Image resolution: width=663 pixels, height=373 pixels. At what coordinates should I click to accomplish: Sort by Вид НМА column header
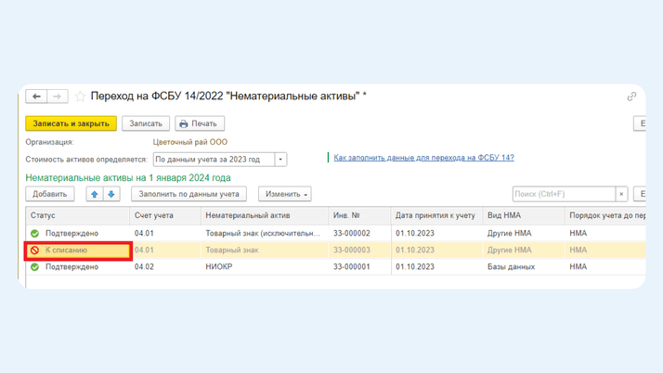(524, 215)
